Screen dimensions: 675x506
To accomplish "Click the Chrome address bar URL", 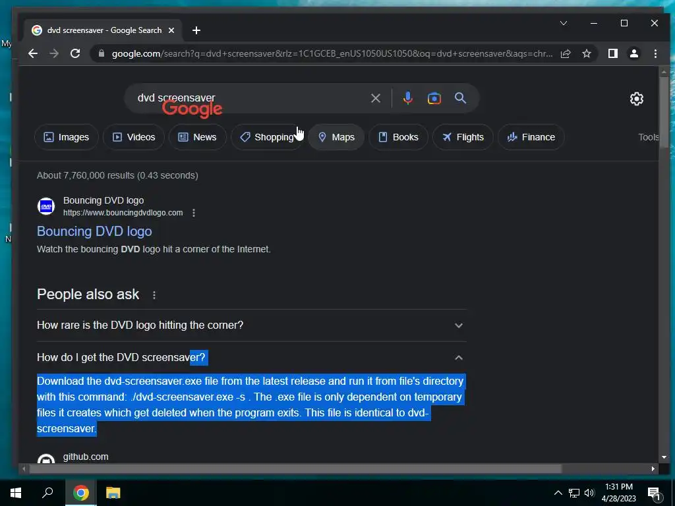I will click(x=332, y=54).
